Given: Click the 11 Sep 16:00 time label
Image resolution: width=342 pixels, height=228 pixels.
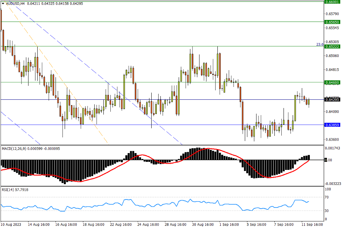Looking at the screenshot, I should [x=311, y=224].
